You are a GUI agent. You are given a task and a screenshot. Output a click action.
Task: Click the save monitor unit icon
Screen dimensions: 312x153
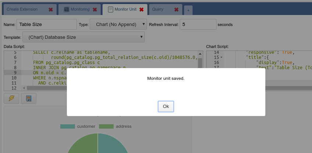(x=28, y=98)
